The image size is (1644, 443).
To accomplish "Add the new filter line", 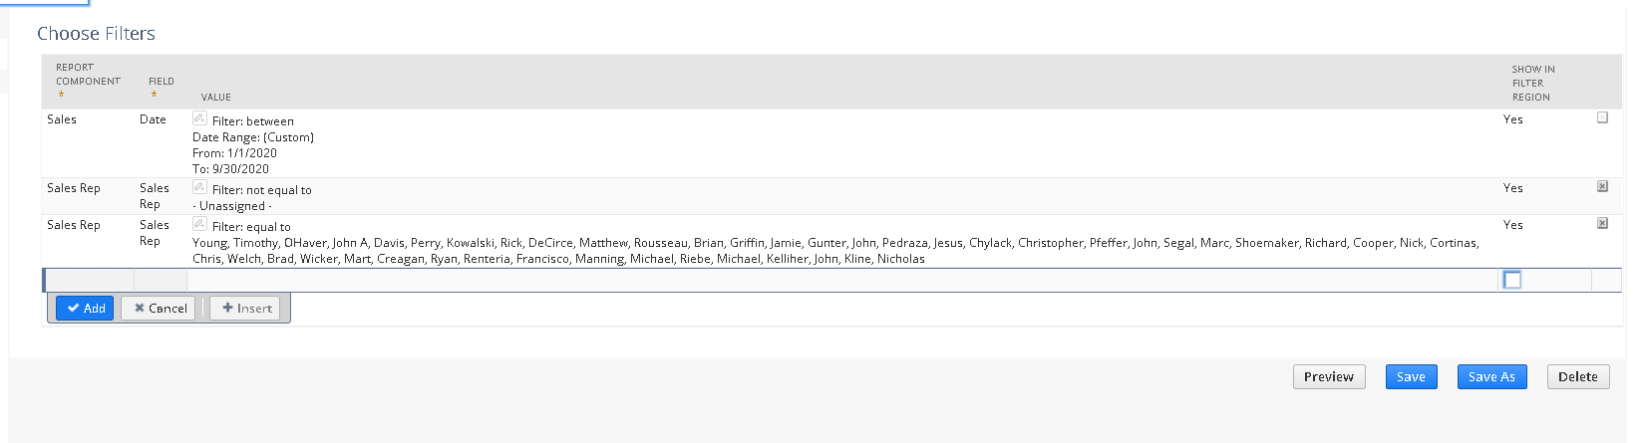I will point(85,309).
